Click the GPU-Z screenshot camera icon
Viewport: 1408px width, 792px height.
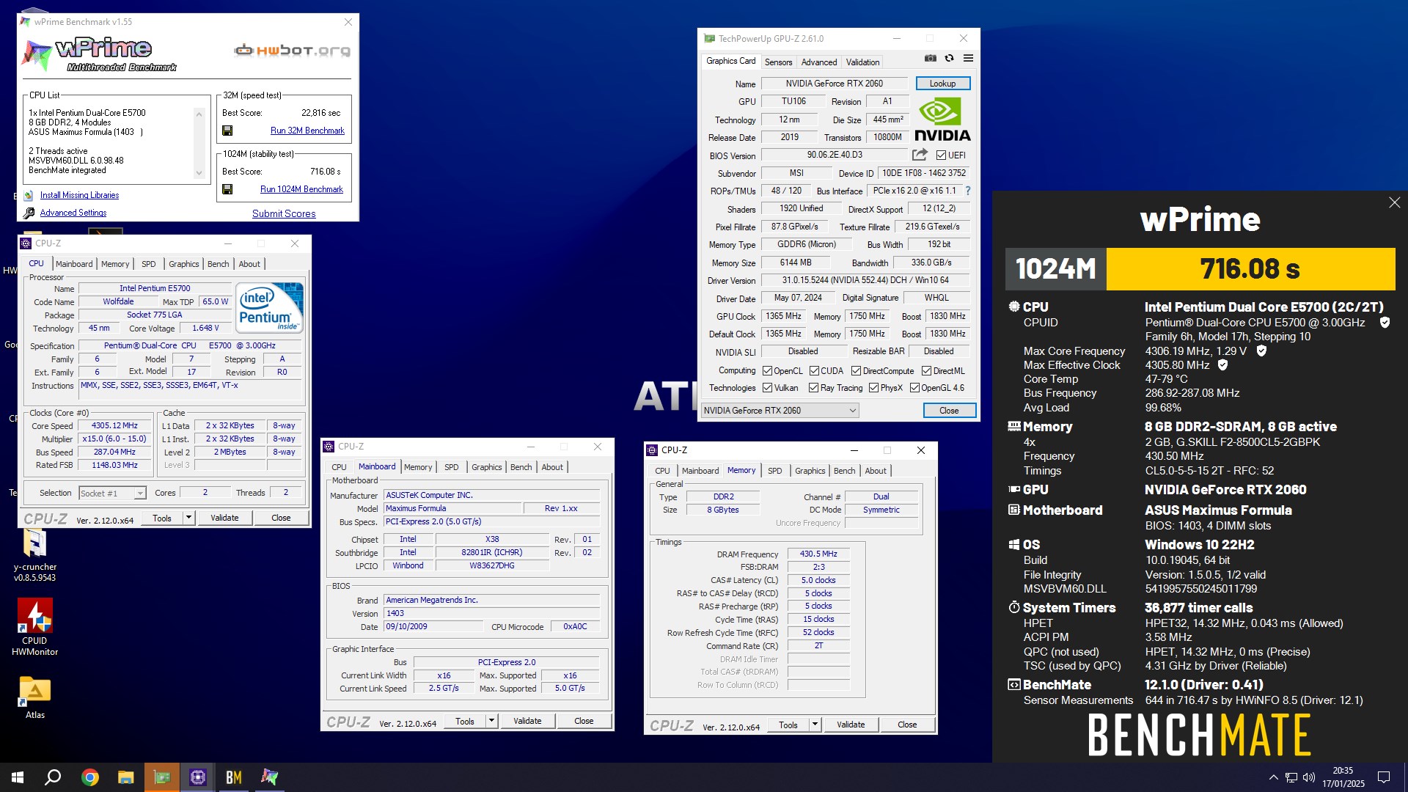pyautogui.click(x=930, y=58)
